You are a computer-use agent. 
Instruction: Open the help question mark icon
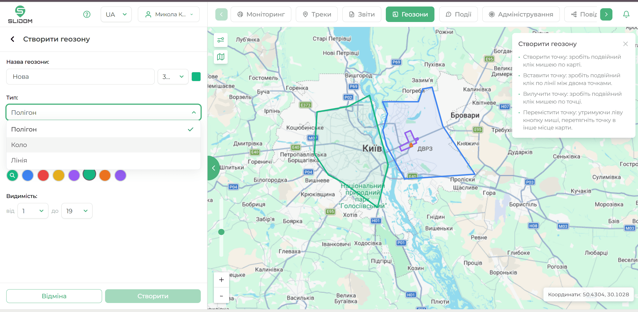87,14
